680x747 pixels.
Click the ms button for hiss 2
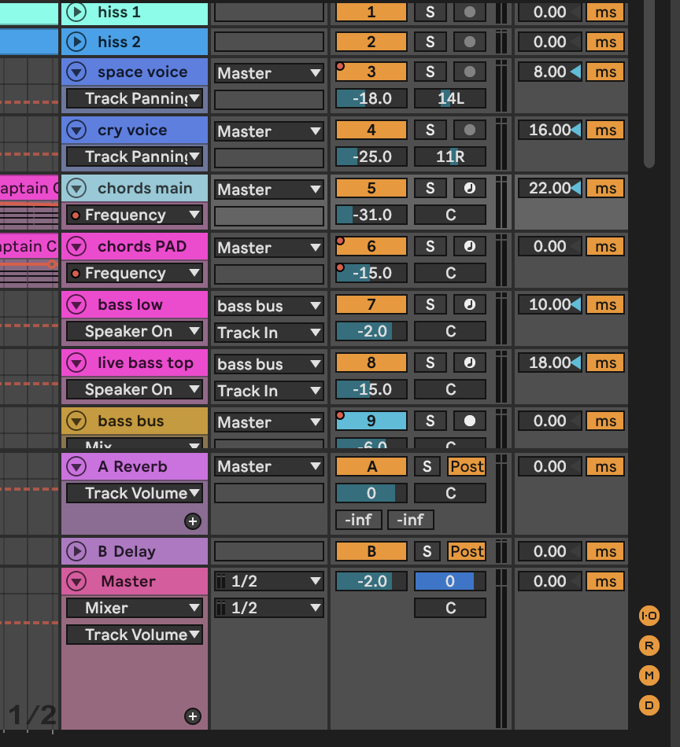[x=605, y=42]
